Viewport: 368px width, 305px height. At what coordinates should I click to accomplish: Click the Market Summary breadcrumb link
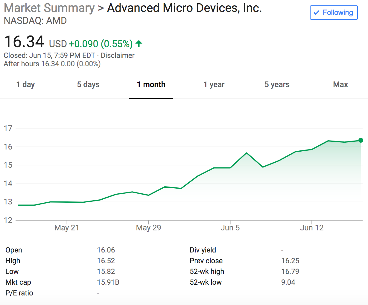49,8
